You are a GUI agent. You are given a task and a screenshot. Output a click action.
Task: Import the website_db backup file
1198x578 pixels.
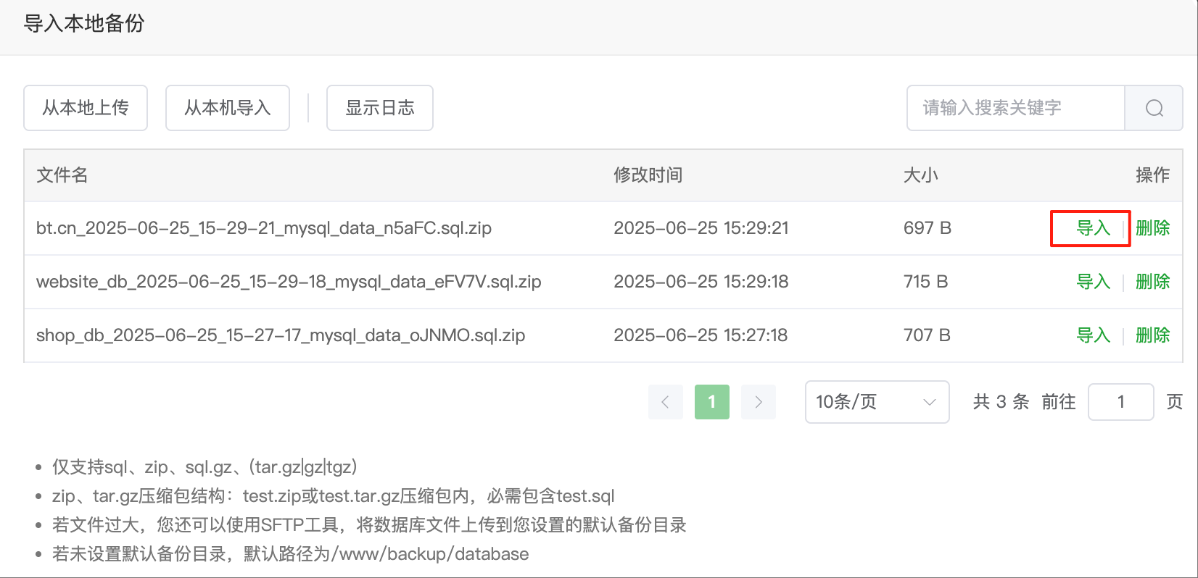pyautogui.click(x=1093, y=282)
